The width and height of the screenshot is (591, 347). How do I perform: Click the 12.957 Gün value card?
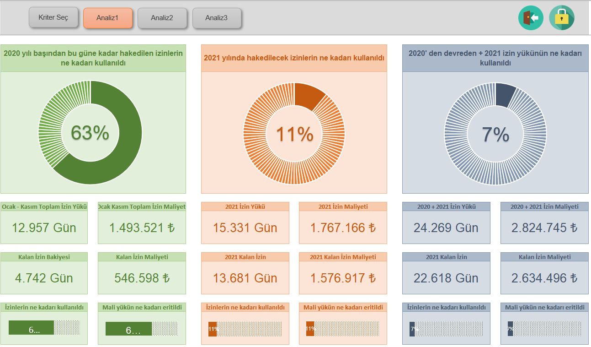(44, 228)
